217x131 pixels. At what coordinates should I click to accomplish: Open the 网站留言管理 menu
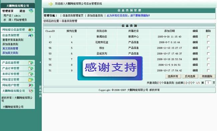[11, 80]
